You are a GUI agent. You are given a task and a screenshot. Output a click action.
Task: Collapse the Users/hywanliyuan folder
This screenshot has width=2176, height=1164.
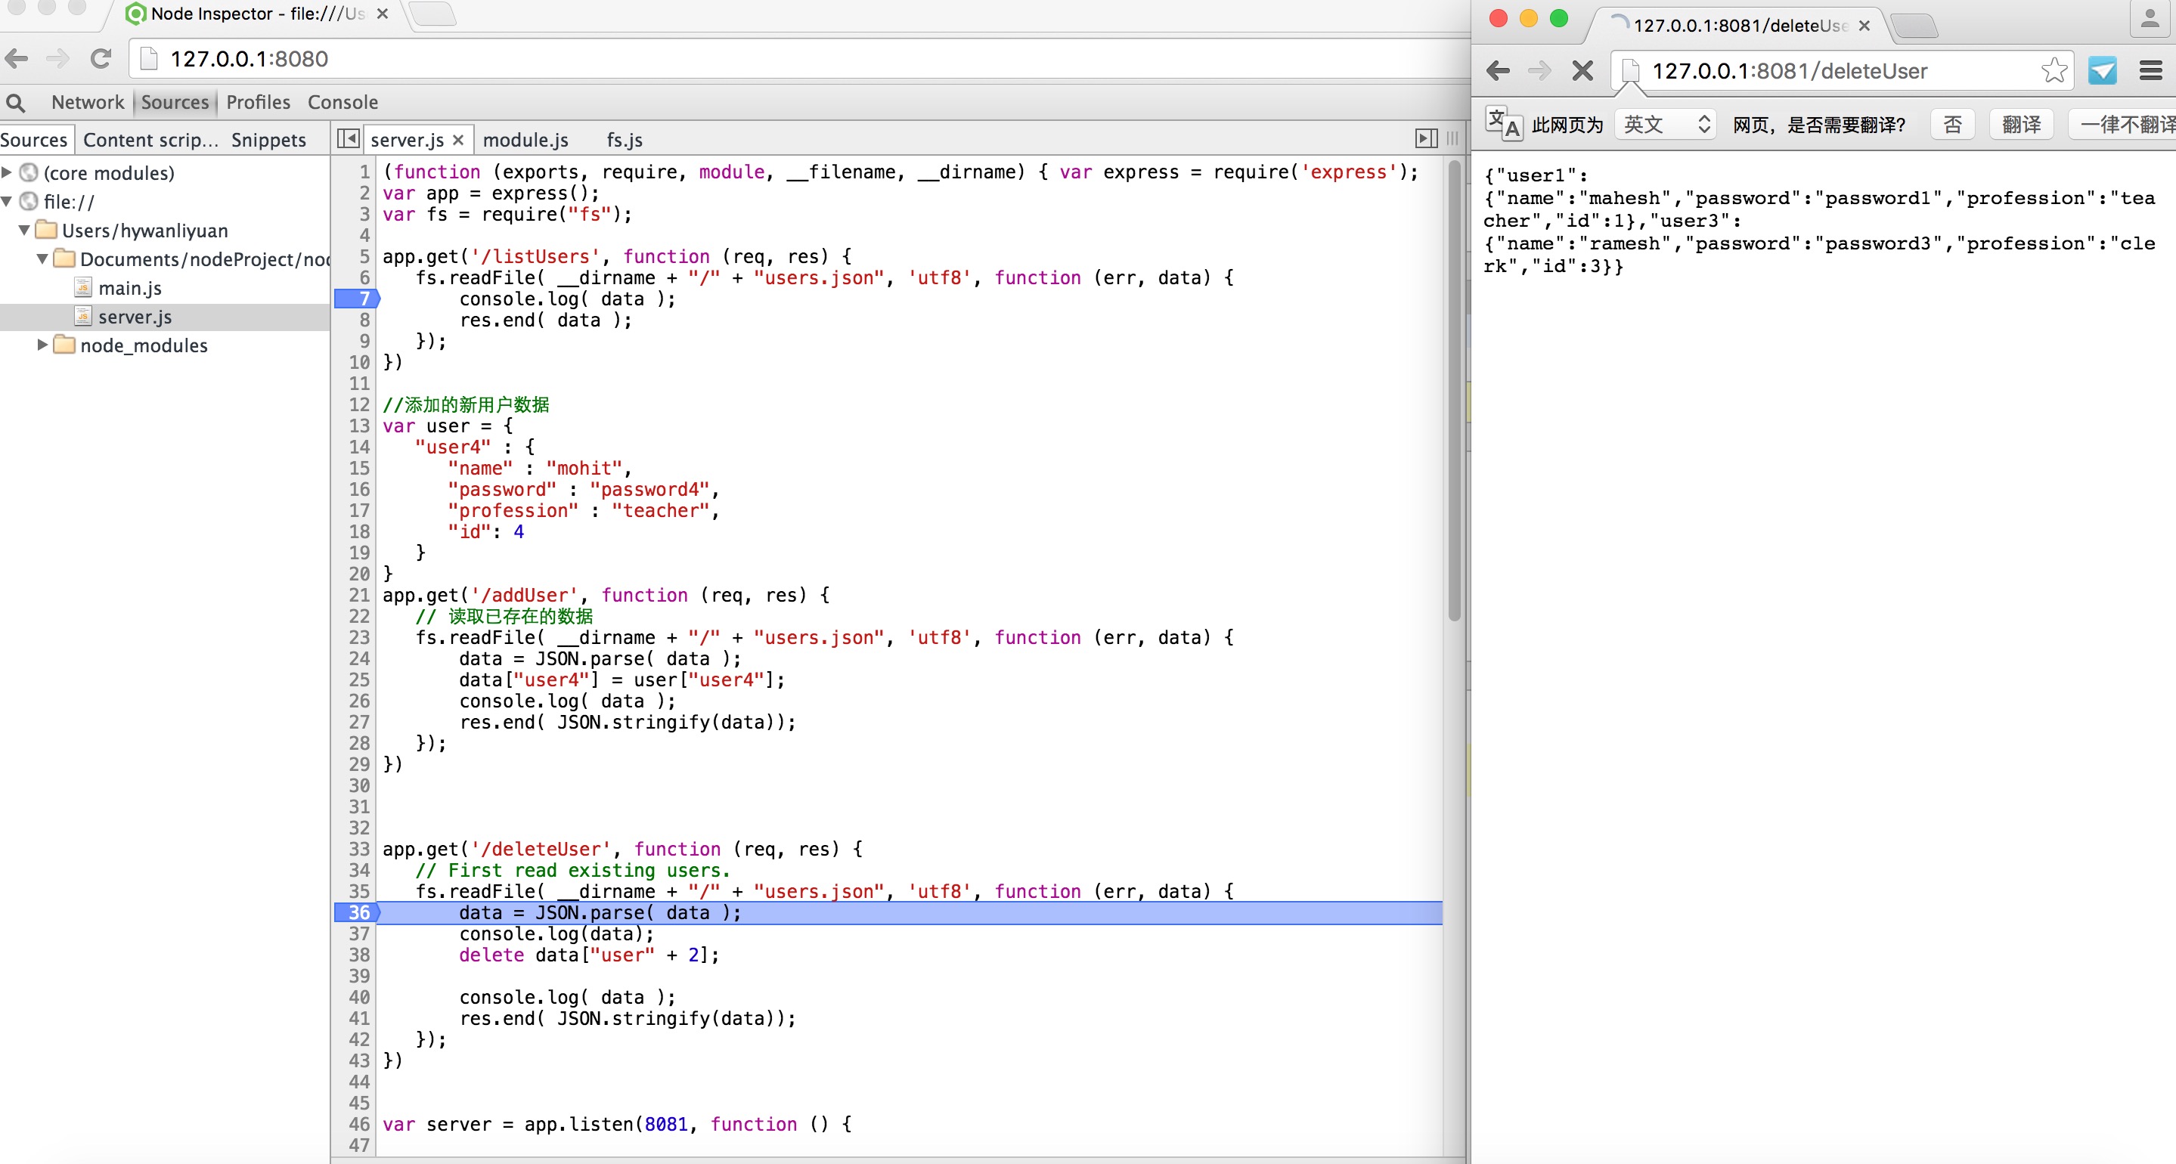pyautogui.click(x=24, y=230)
